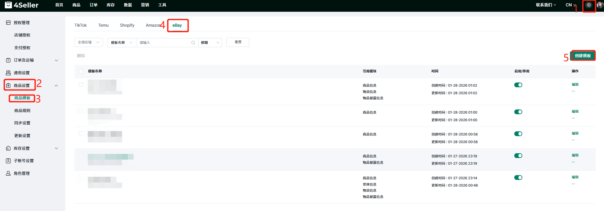
Task: Click the 授权管理 sidebar icon
Action: pos(8,23)
